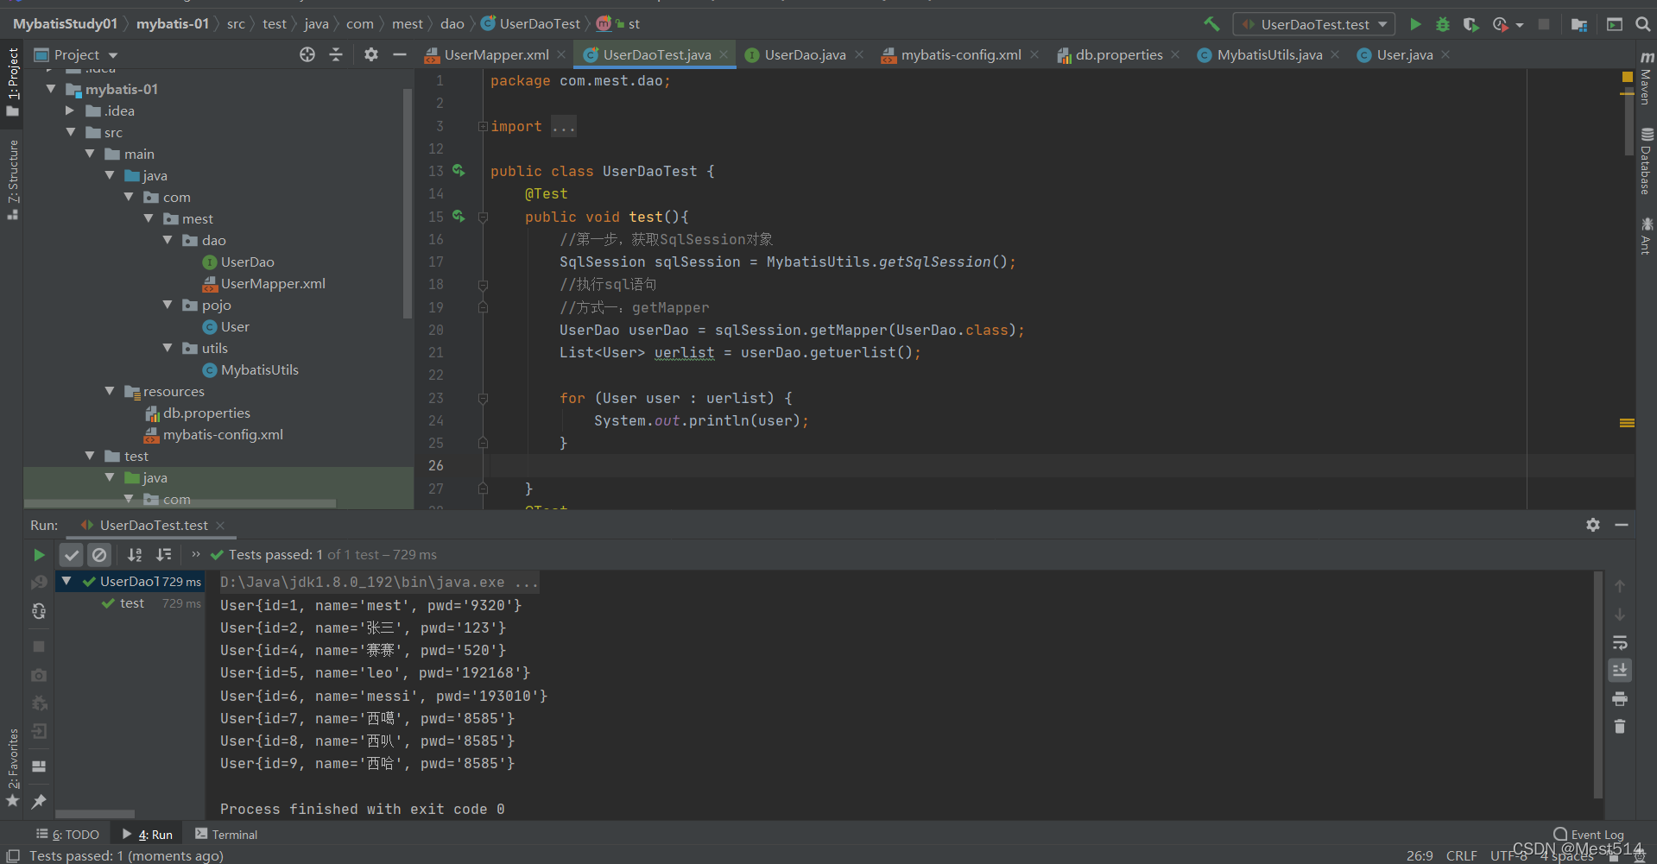Click the Down the stack trace arrow
This screenshot has width=1657, height=864.
(x=1620, y=615)
